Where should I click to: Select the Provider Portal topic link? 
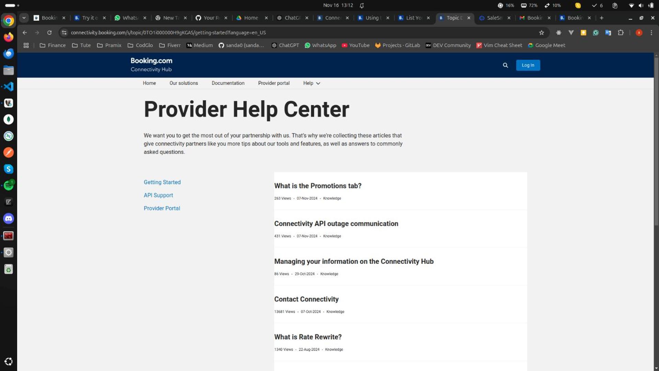click(x=162, y=209)
